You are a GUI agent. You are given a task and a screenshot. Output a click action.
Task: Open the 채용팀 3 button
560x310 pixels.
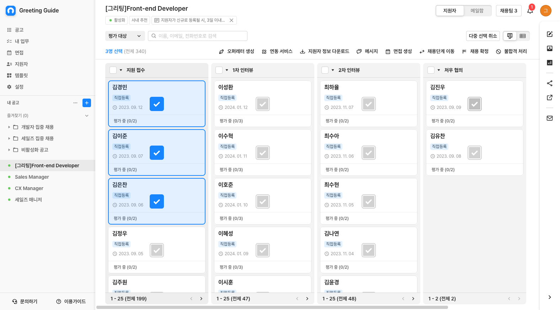coord(508,11)
